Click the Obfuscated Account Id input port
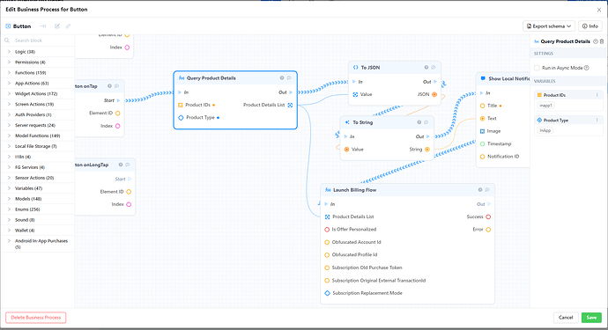The width and height of the screenshot is (608, 330). click(327, 242)
